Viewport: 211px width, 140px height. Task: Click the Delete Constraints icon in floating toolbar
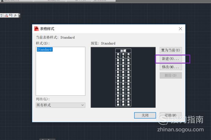point(6,15)
